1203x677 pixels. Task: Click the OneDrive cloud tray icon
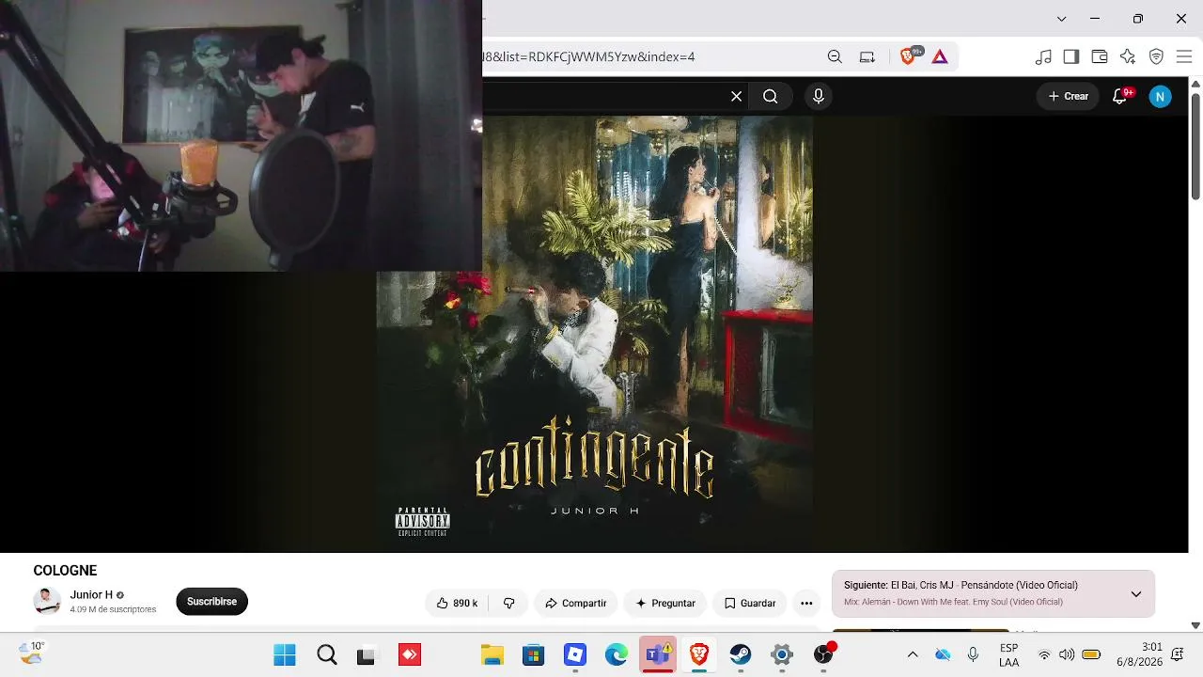click(943, 654)
